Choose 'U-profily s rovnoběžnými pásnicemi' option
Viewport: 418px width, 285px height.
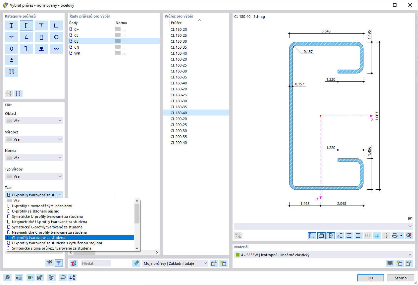pyautogui.click(x=70, y=206)
